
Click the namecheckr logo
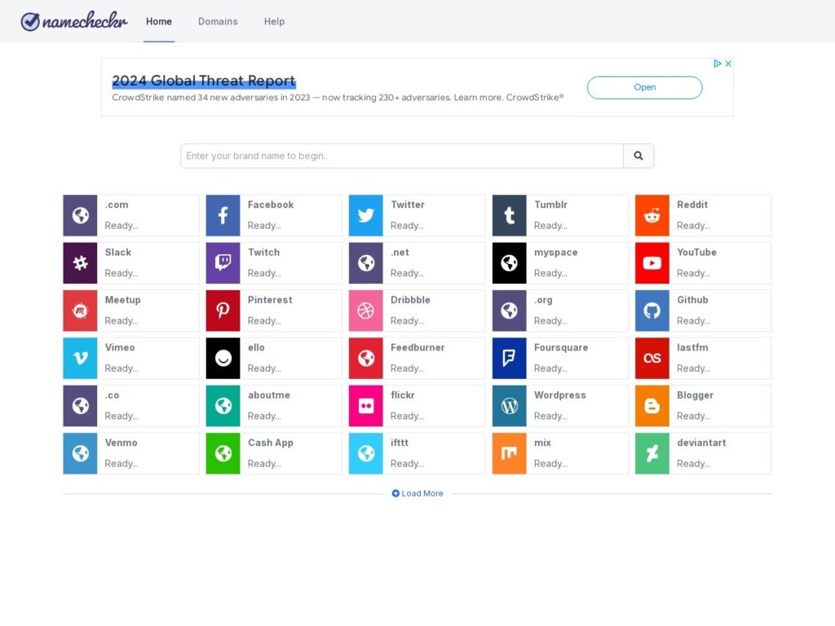[74, 21]
